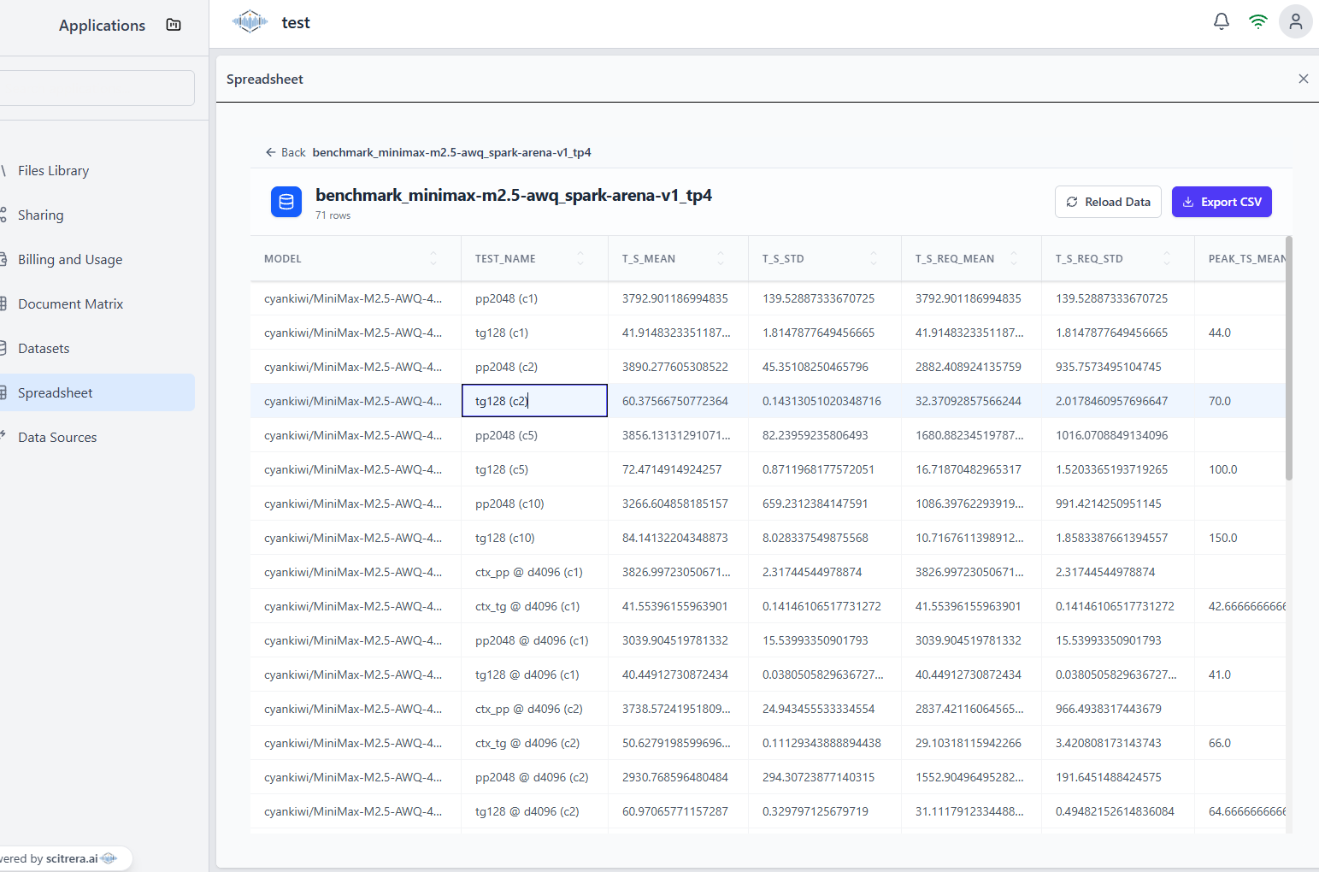Go Back to the spreadsheet list
Viewport: 1319px width, 872px height.
point(285,152)
